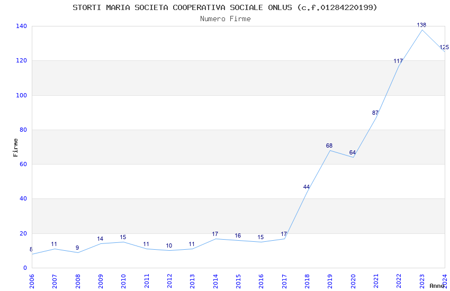Viewport: 450px width, 291px height.
Task: Click the data label 17 above 2014
Action: 215,234
